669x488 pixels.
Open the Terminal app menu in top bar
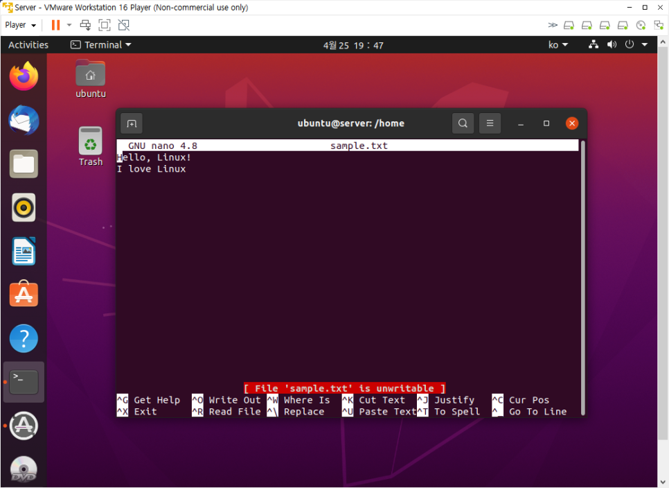pos(100,45)
